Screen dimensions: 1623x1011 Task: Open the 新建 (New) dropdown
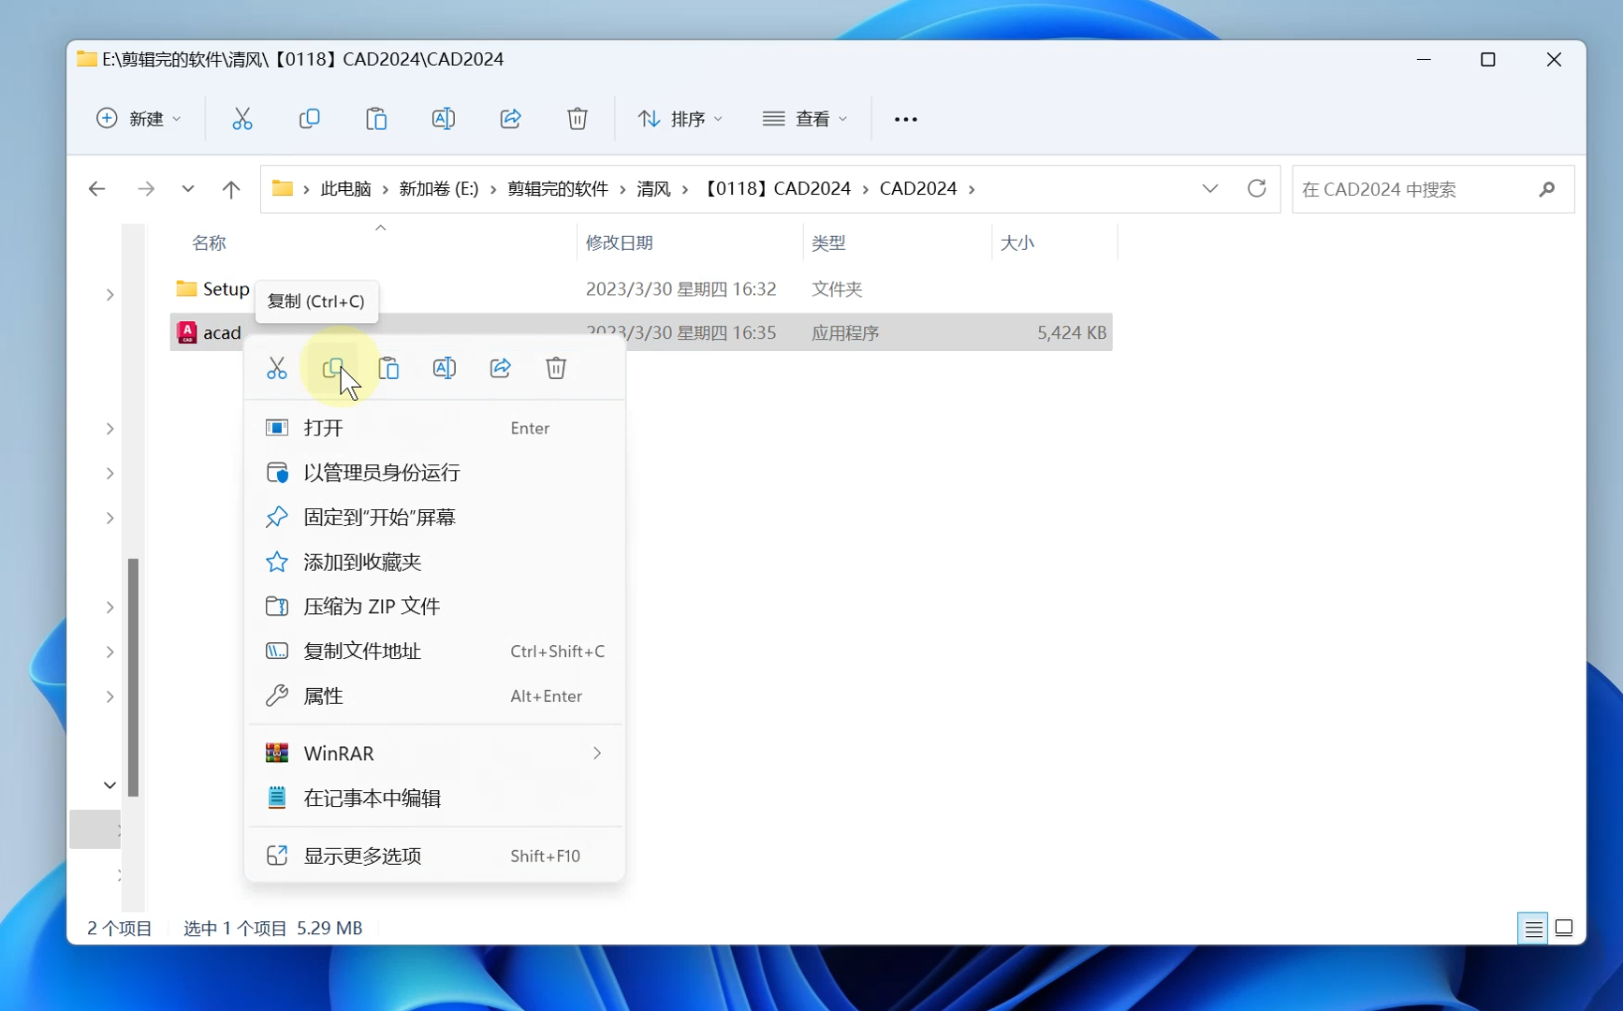pyautogui.click(x=139, y=119)
